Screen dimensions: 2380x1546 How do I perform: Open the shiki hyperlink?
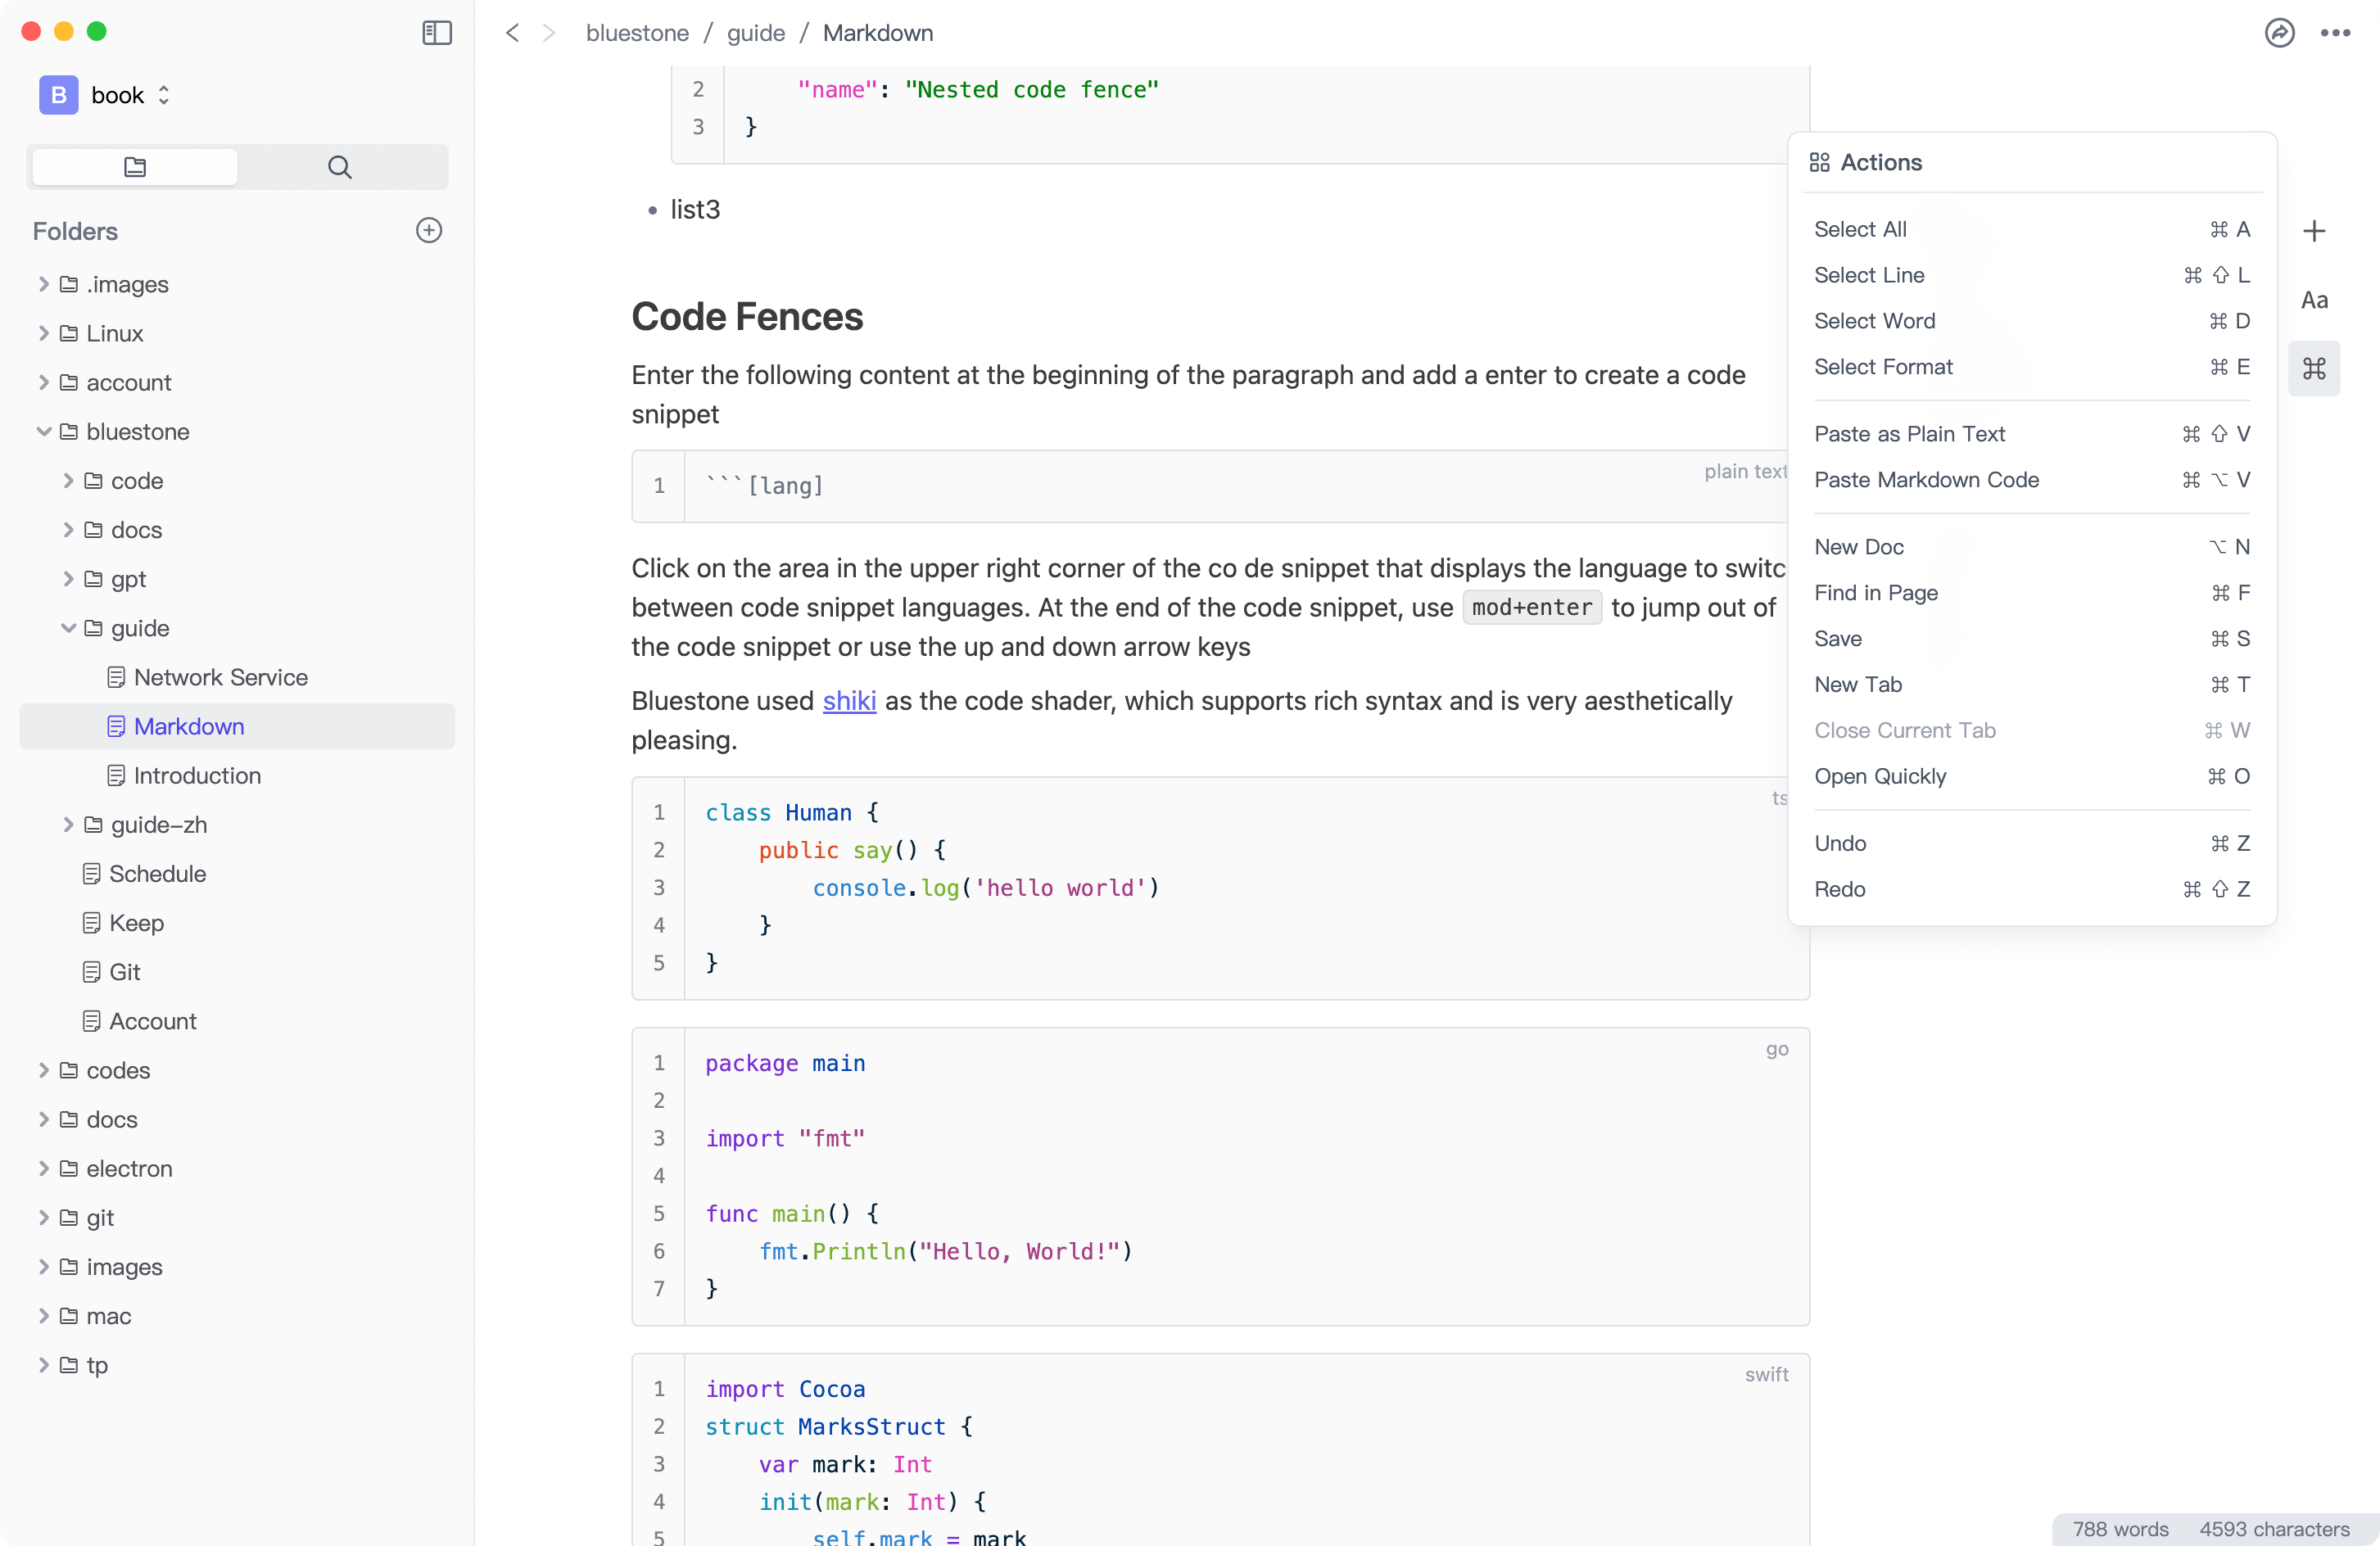tap(849, 701)
